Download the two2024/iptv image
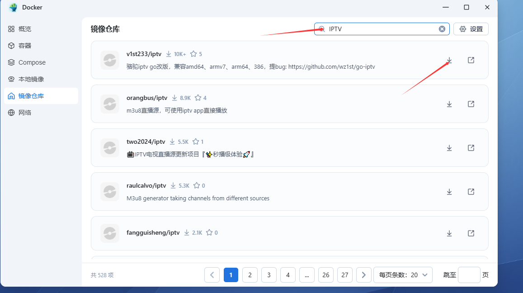The image size is (523, 293). (449, 148)
